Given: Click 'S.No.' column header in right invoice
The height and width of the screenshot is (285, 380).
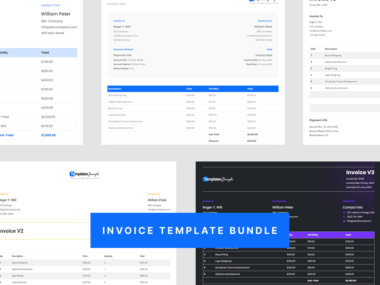Looking at the screenshot, I should pos(313,49).
